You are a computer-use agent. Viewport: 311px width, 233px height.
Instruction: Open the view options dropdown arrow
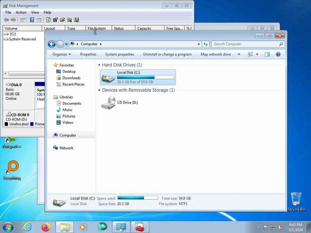257,54
